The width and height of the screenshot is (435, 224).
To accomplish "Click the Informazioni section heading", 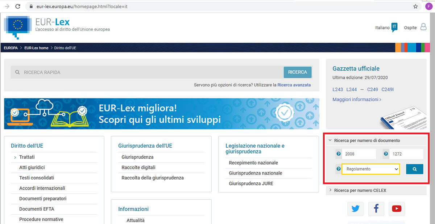I will pos(133,209).
